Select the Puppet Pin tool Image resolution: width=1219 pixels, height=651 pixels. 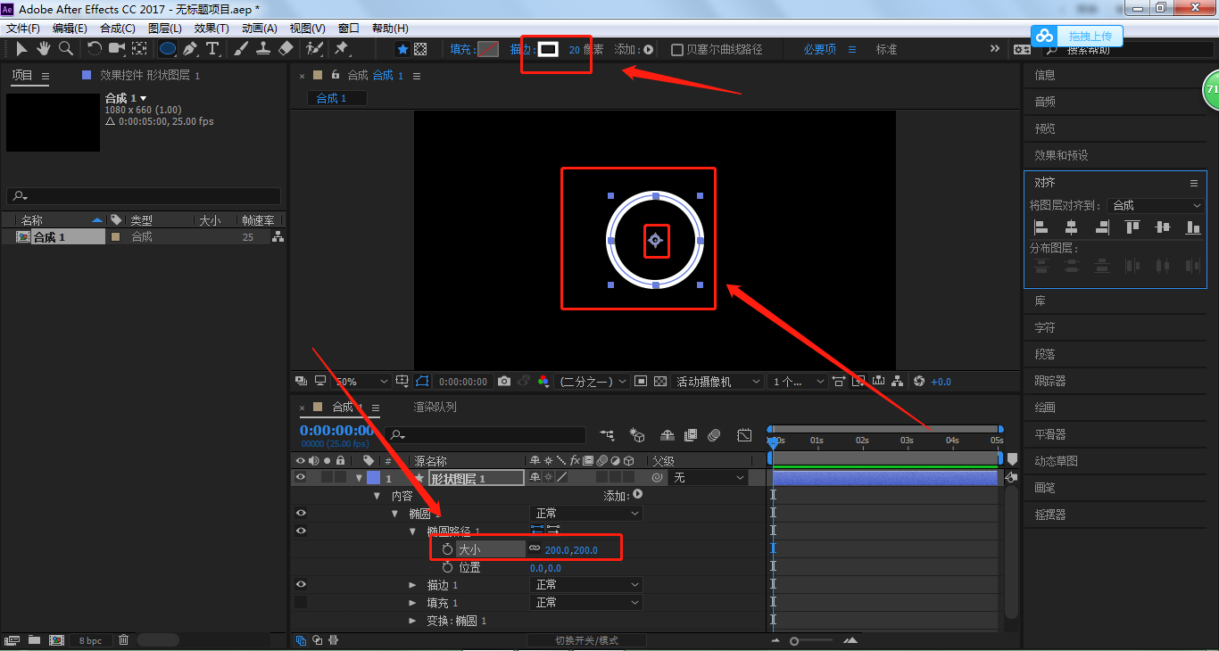tap(341, 49)
